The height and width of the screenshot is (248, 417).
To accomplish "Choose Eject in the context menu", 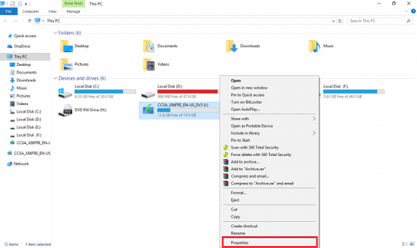I will [x=269, y=200].
